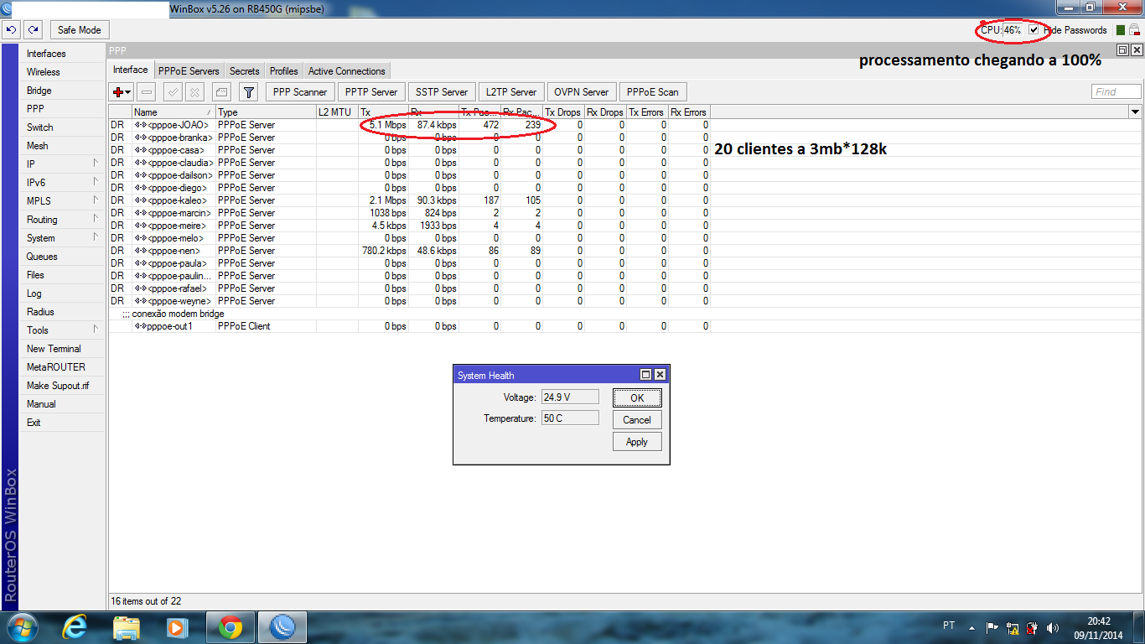Image resolution: width=1145 pixels, height=644 pixels.
Task: Click the PPPoE Scan button
Action: pyautogui.click(x=652, y=92)
